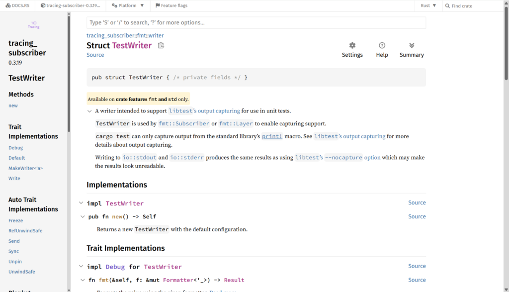Go to MakeWriter<'a> in sidebar
This screenshot has height=292, width=509.
point(25,168)
